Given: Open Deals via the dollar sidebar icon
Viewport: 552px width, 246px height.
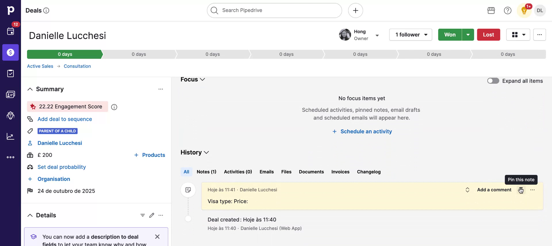Looking at the screenshot, I should [10, 52].
